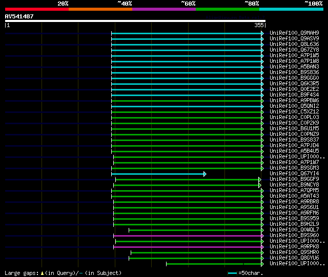Screen dimensions: 328x277
Task: Open hit UniRef100_Q8L636
Action: point(294,44)
